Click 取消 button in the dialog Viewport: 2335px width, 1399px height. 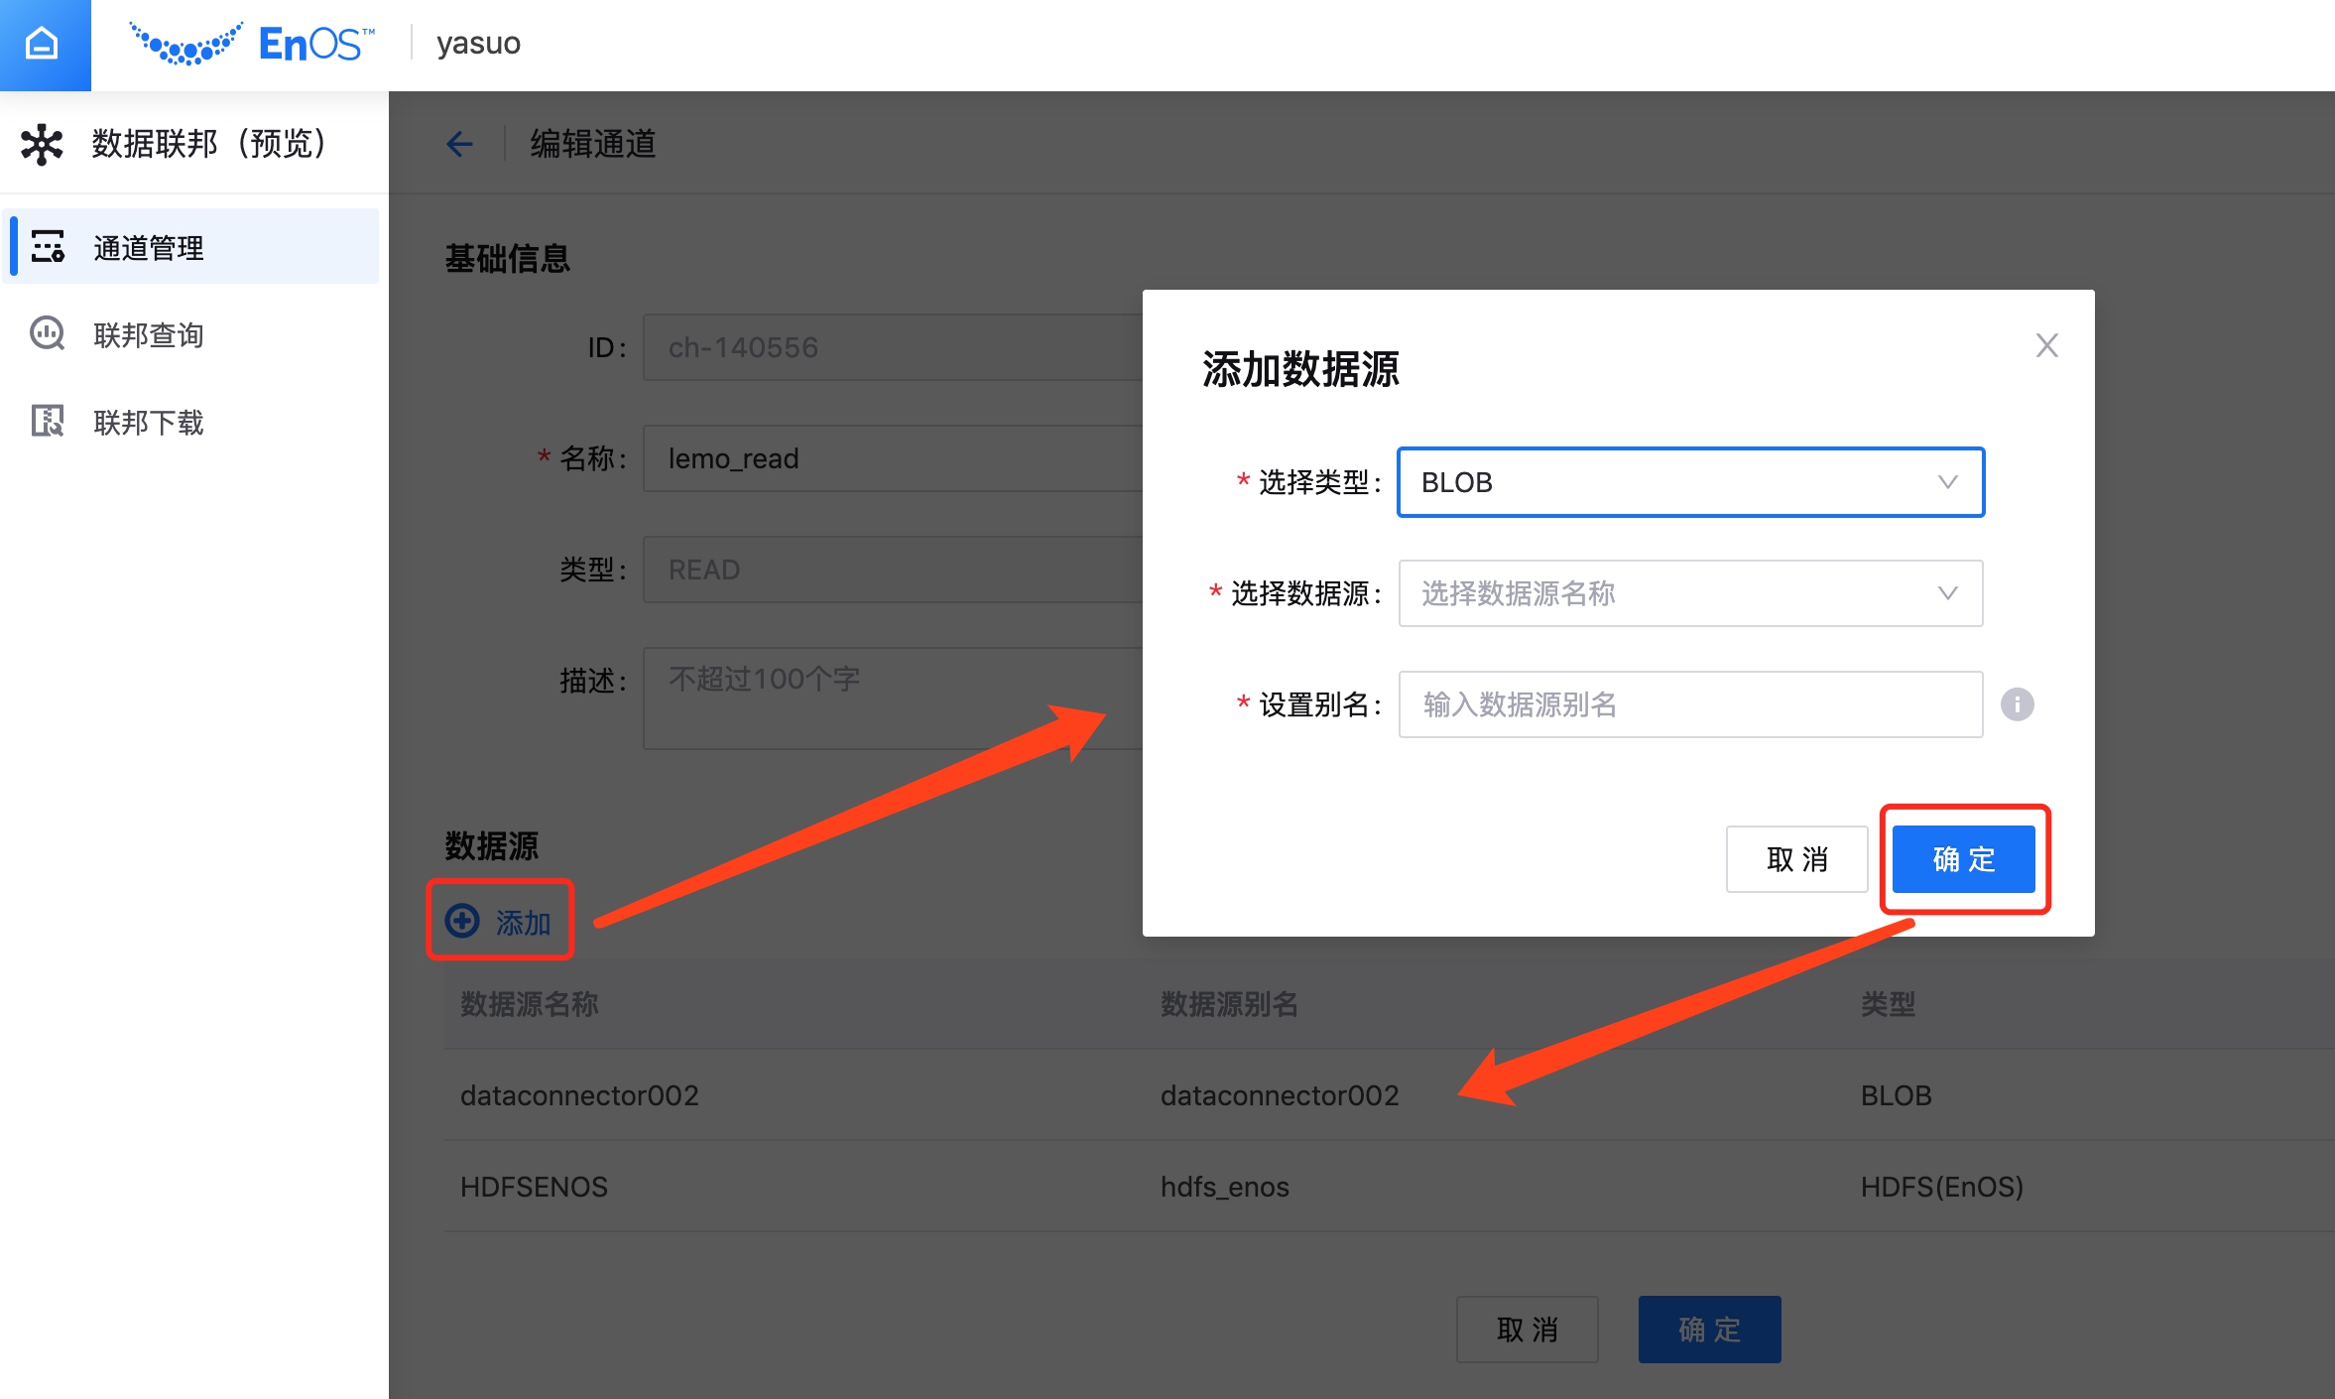(x=1796, y=859)
